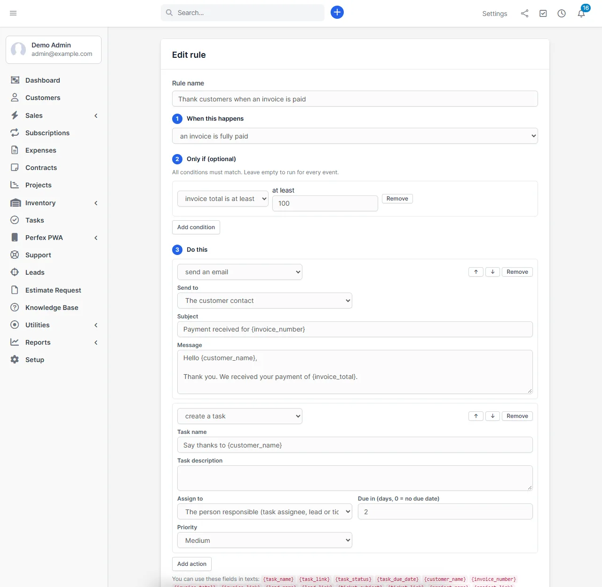Click the email Subject field
This screenshot has width=602, height=587.
click(355, 329)
